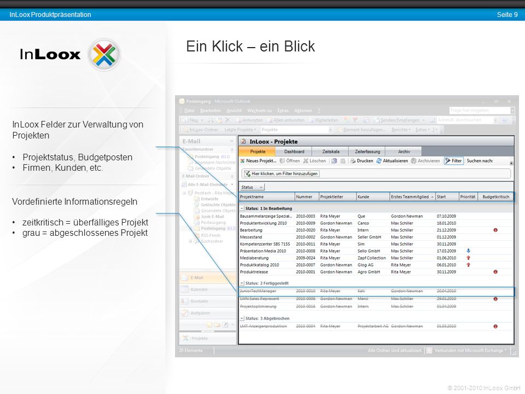
Task: Collapse the E-Mail-Ordner section
Action: pyautogui.click(x=232, y=176)
